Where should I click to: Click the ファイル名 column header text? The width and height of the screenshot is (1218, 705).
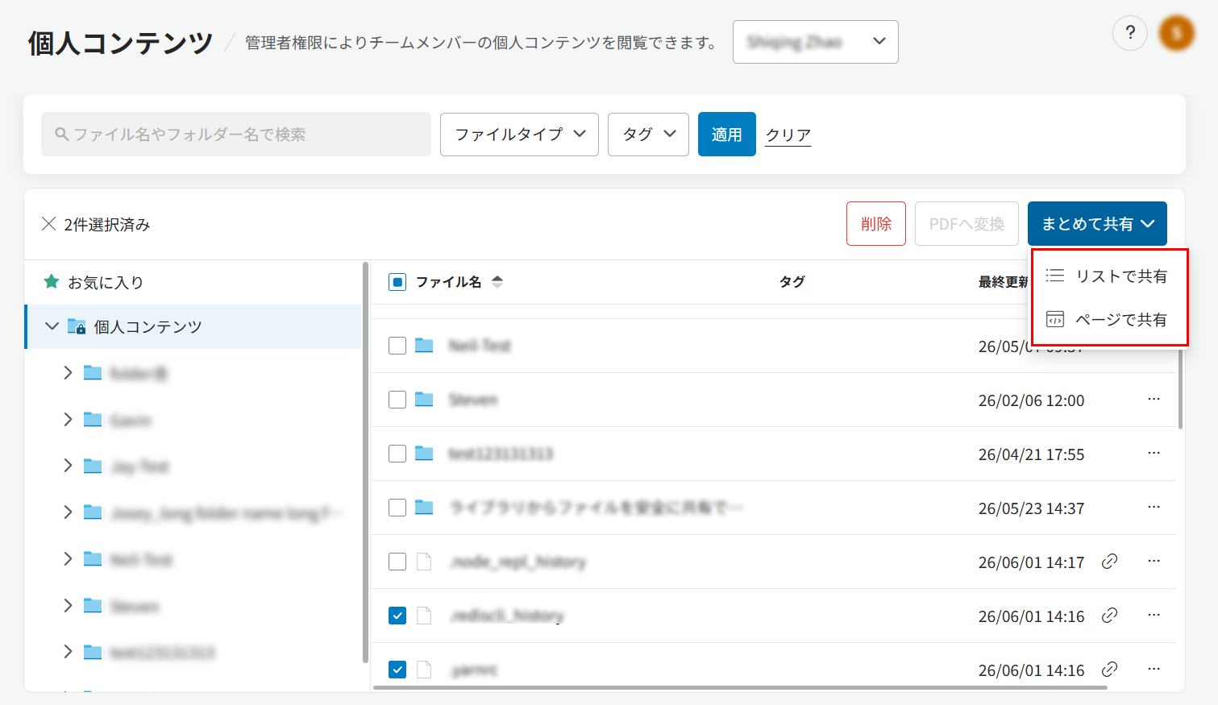pyautogui.click(x=448, y=281)
